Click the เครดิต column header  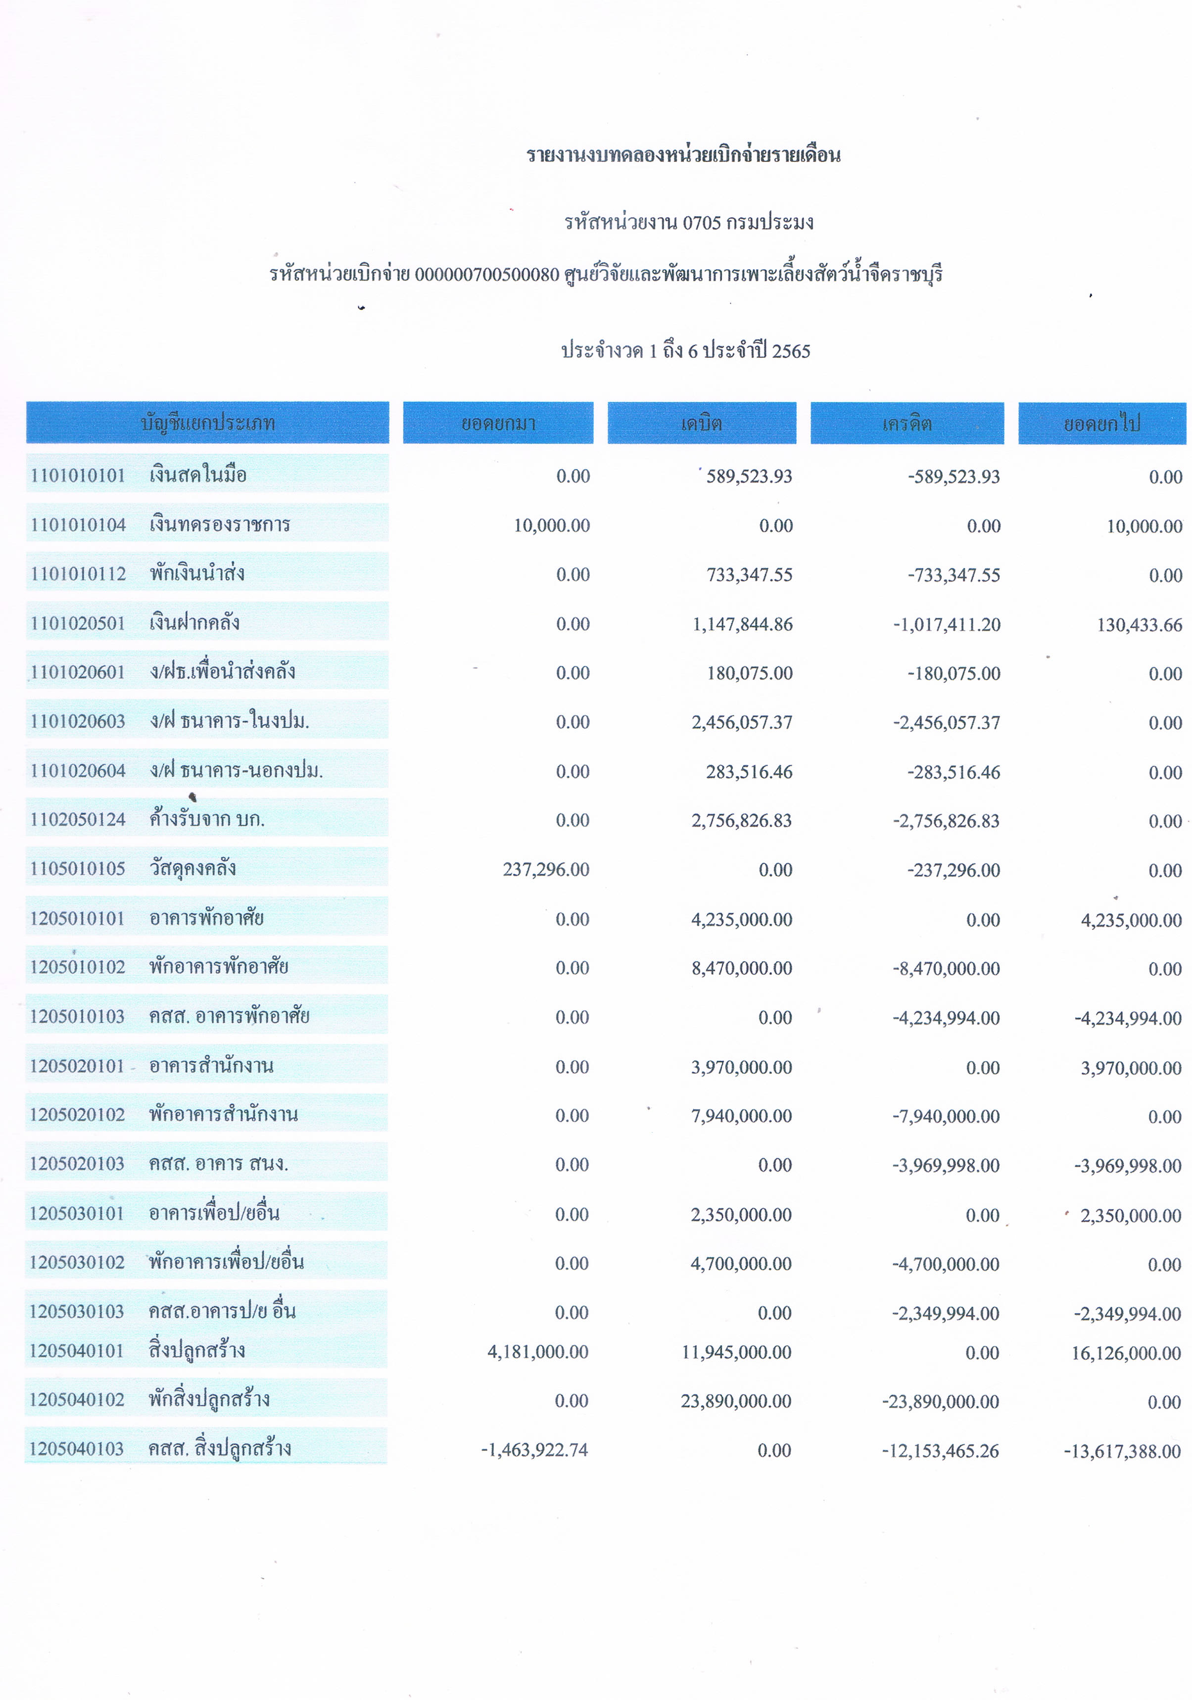click(906, 424)
